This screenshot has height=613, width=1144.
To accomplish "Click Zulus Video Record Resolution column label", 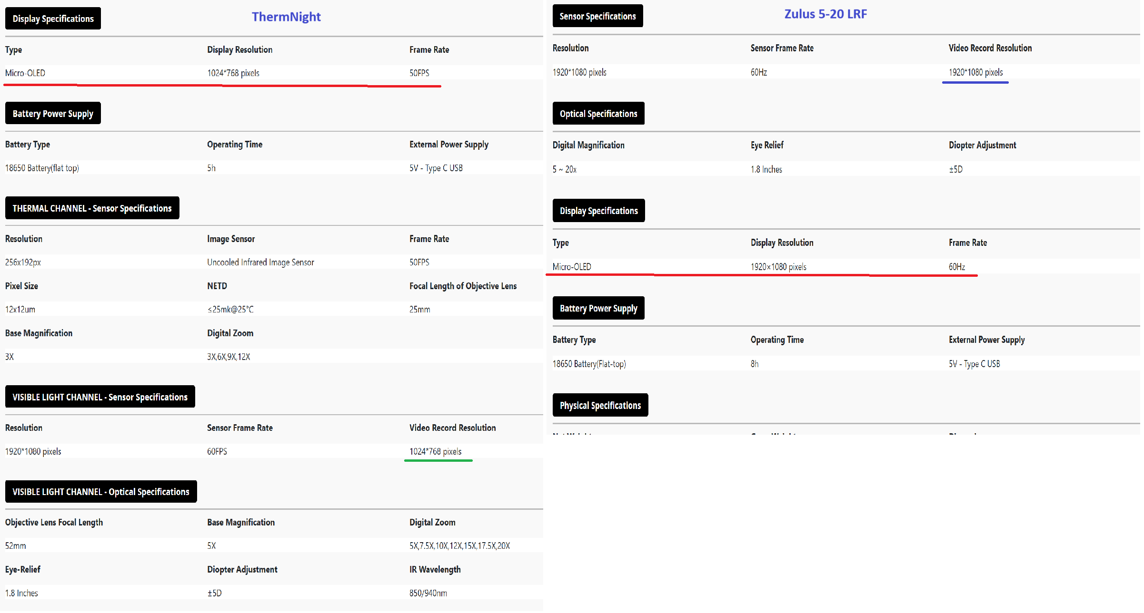I will point(990,48).
